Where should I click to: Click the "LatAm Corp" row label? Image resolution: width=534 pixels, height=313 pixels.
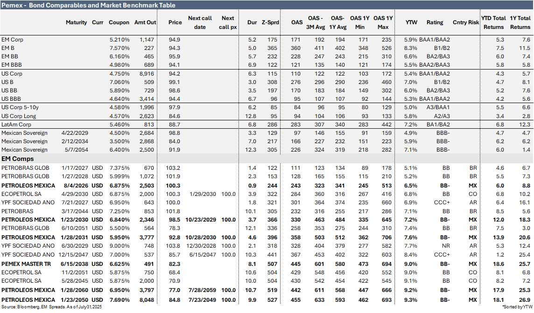pyautogui.click(x=16, y=125)
